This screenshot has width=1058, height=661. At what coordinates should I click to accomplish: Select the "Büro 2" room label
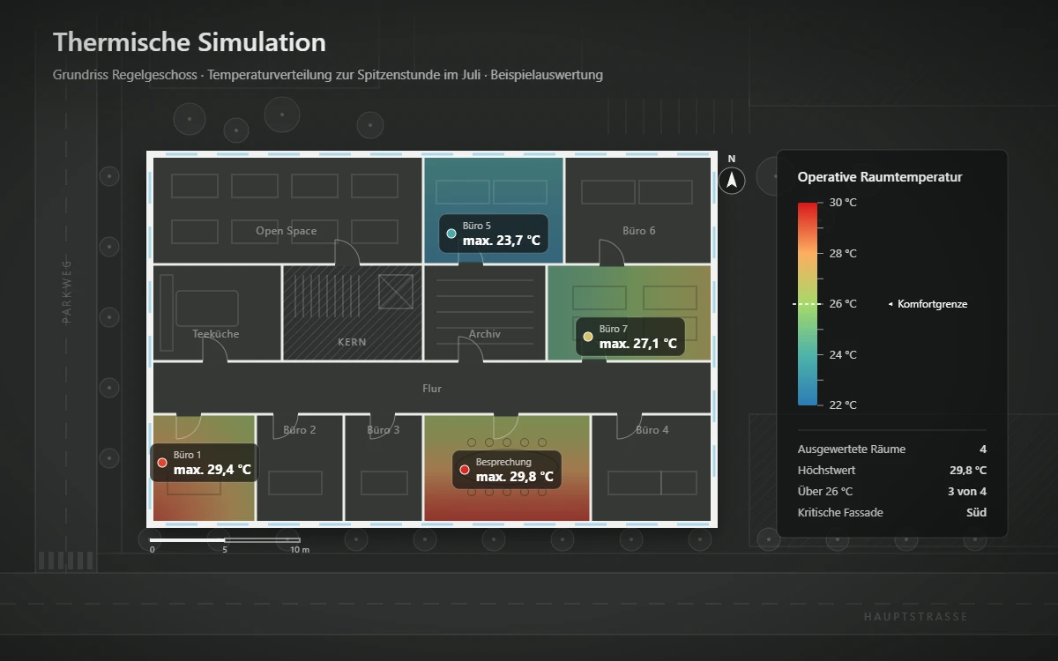(300, 430)
